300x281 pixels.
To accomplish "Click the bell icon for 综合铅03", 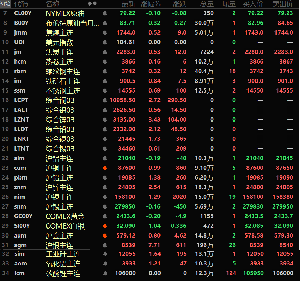I will (105, 129).
